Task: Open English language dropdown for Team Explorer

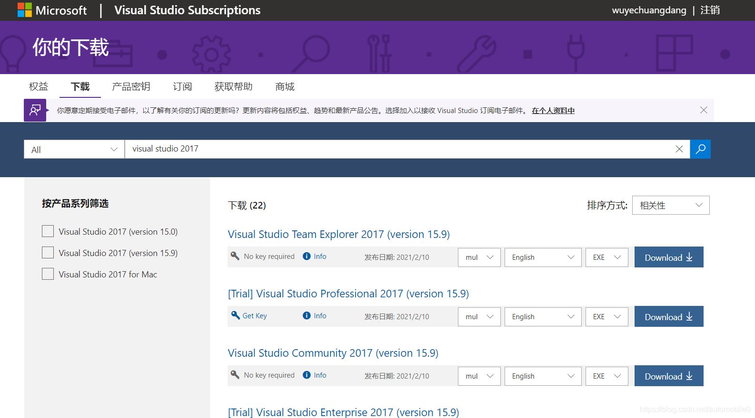Action: [543, 257]
